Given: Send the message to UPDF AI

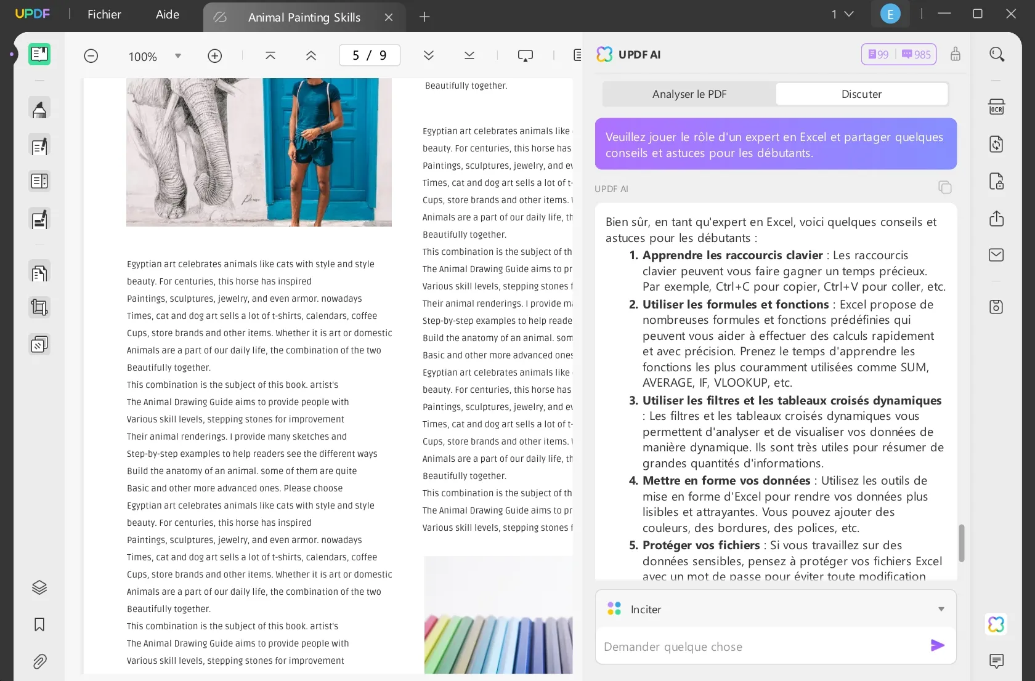Looking at the screenshot, I should click(x=936, y=645).
